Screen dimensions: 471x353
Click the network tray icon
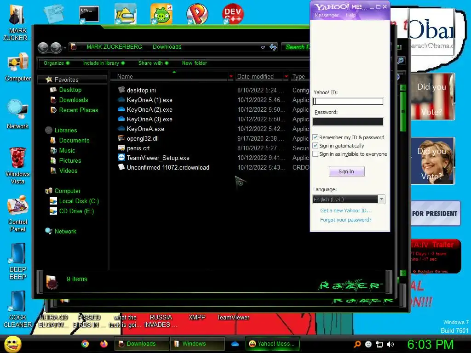coord(379,344)
